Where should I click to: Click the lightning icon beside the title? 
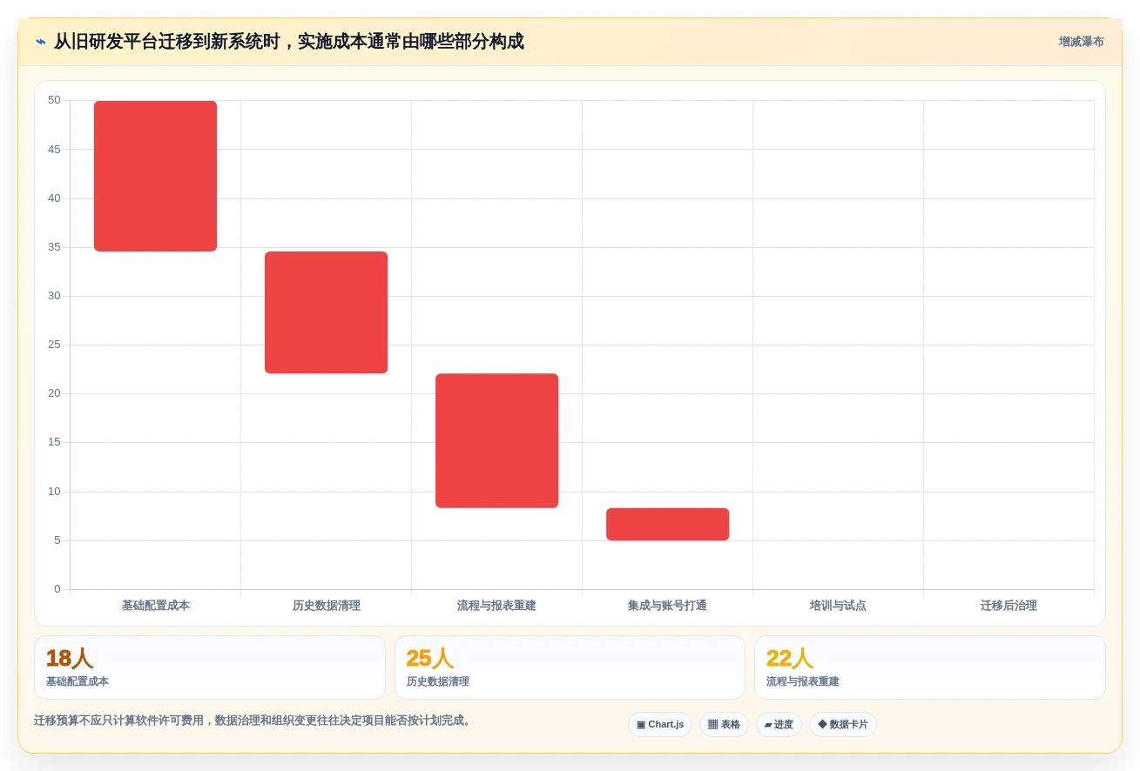click(41, 42)
